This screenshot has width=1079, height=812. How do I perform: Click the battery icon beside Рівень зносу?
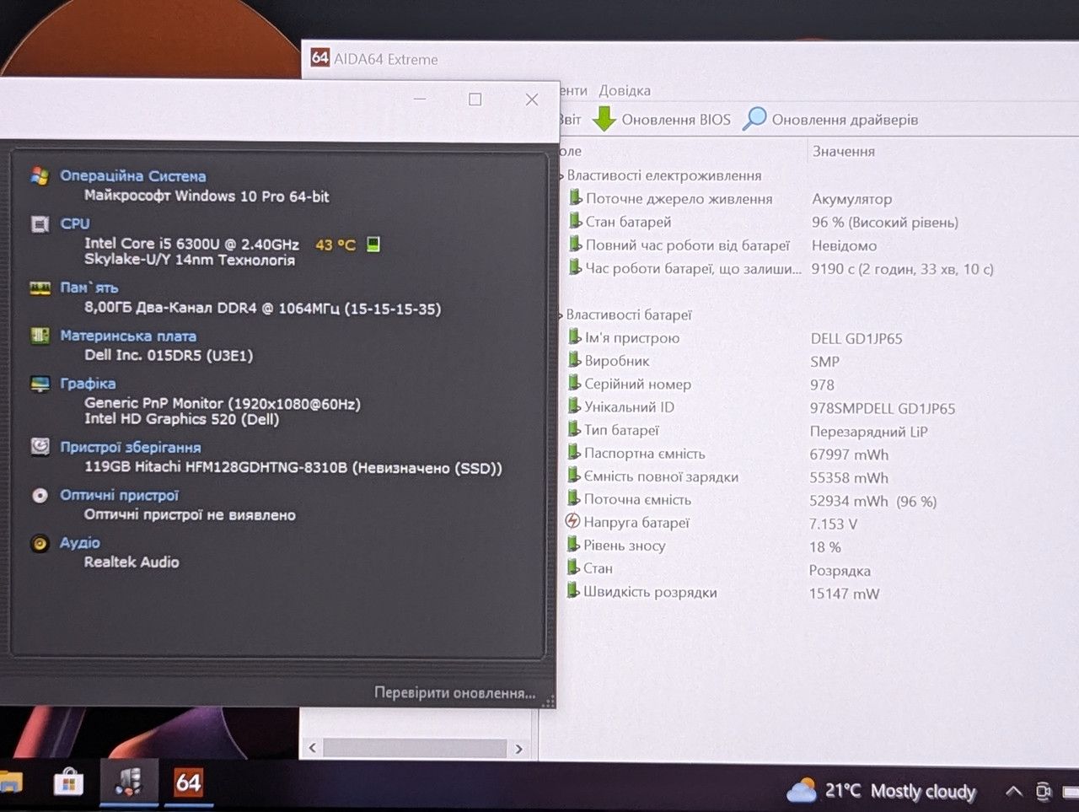572,545
